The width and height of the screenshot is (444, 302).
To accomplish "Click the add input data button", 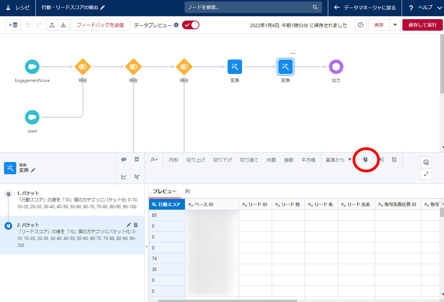I will click(13, 25).
